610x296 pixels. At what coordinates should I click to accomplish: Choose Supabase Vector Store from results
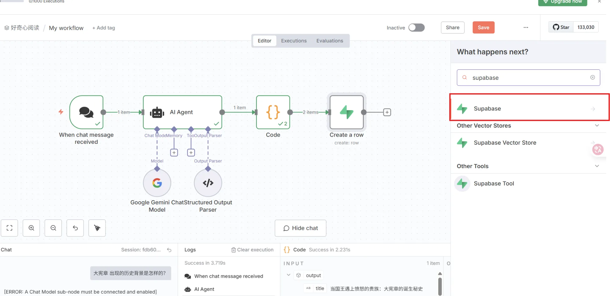tap(529, 143)
